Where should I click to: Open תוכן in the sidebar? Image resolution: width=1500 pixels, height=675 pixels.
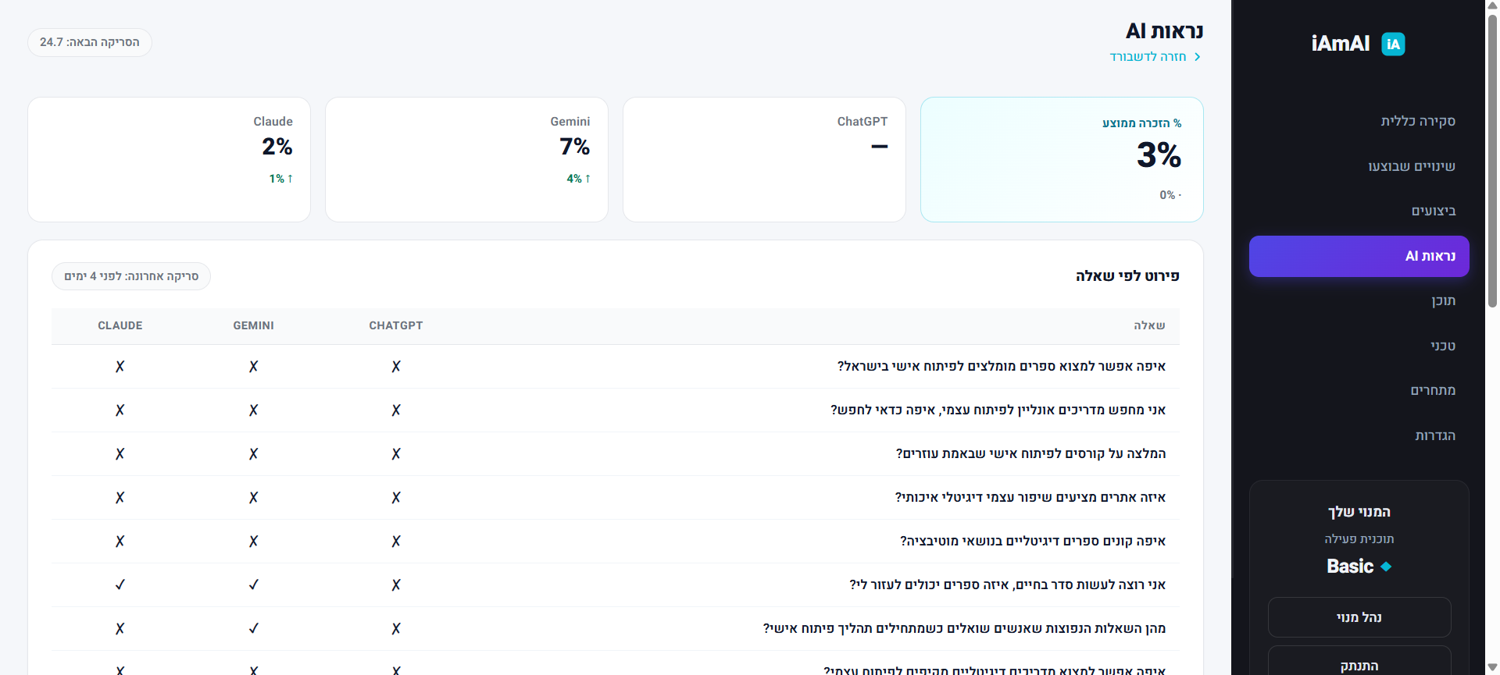[1443, 300]
